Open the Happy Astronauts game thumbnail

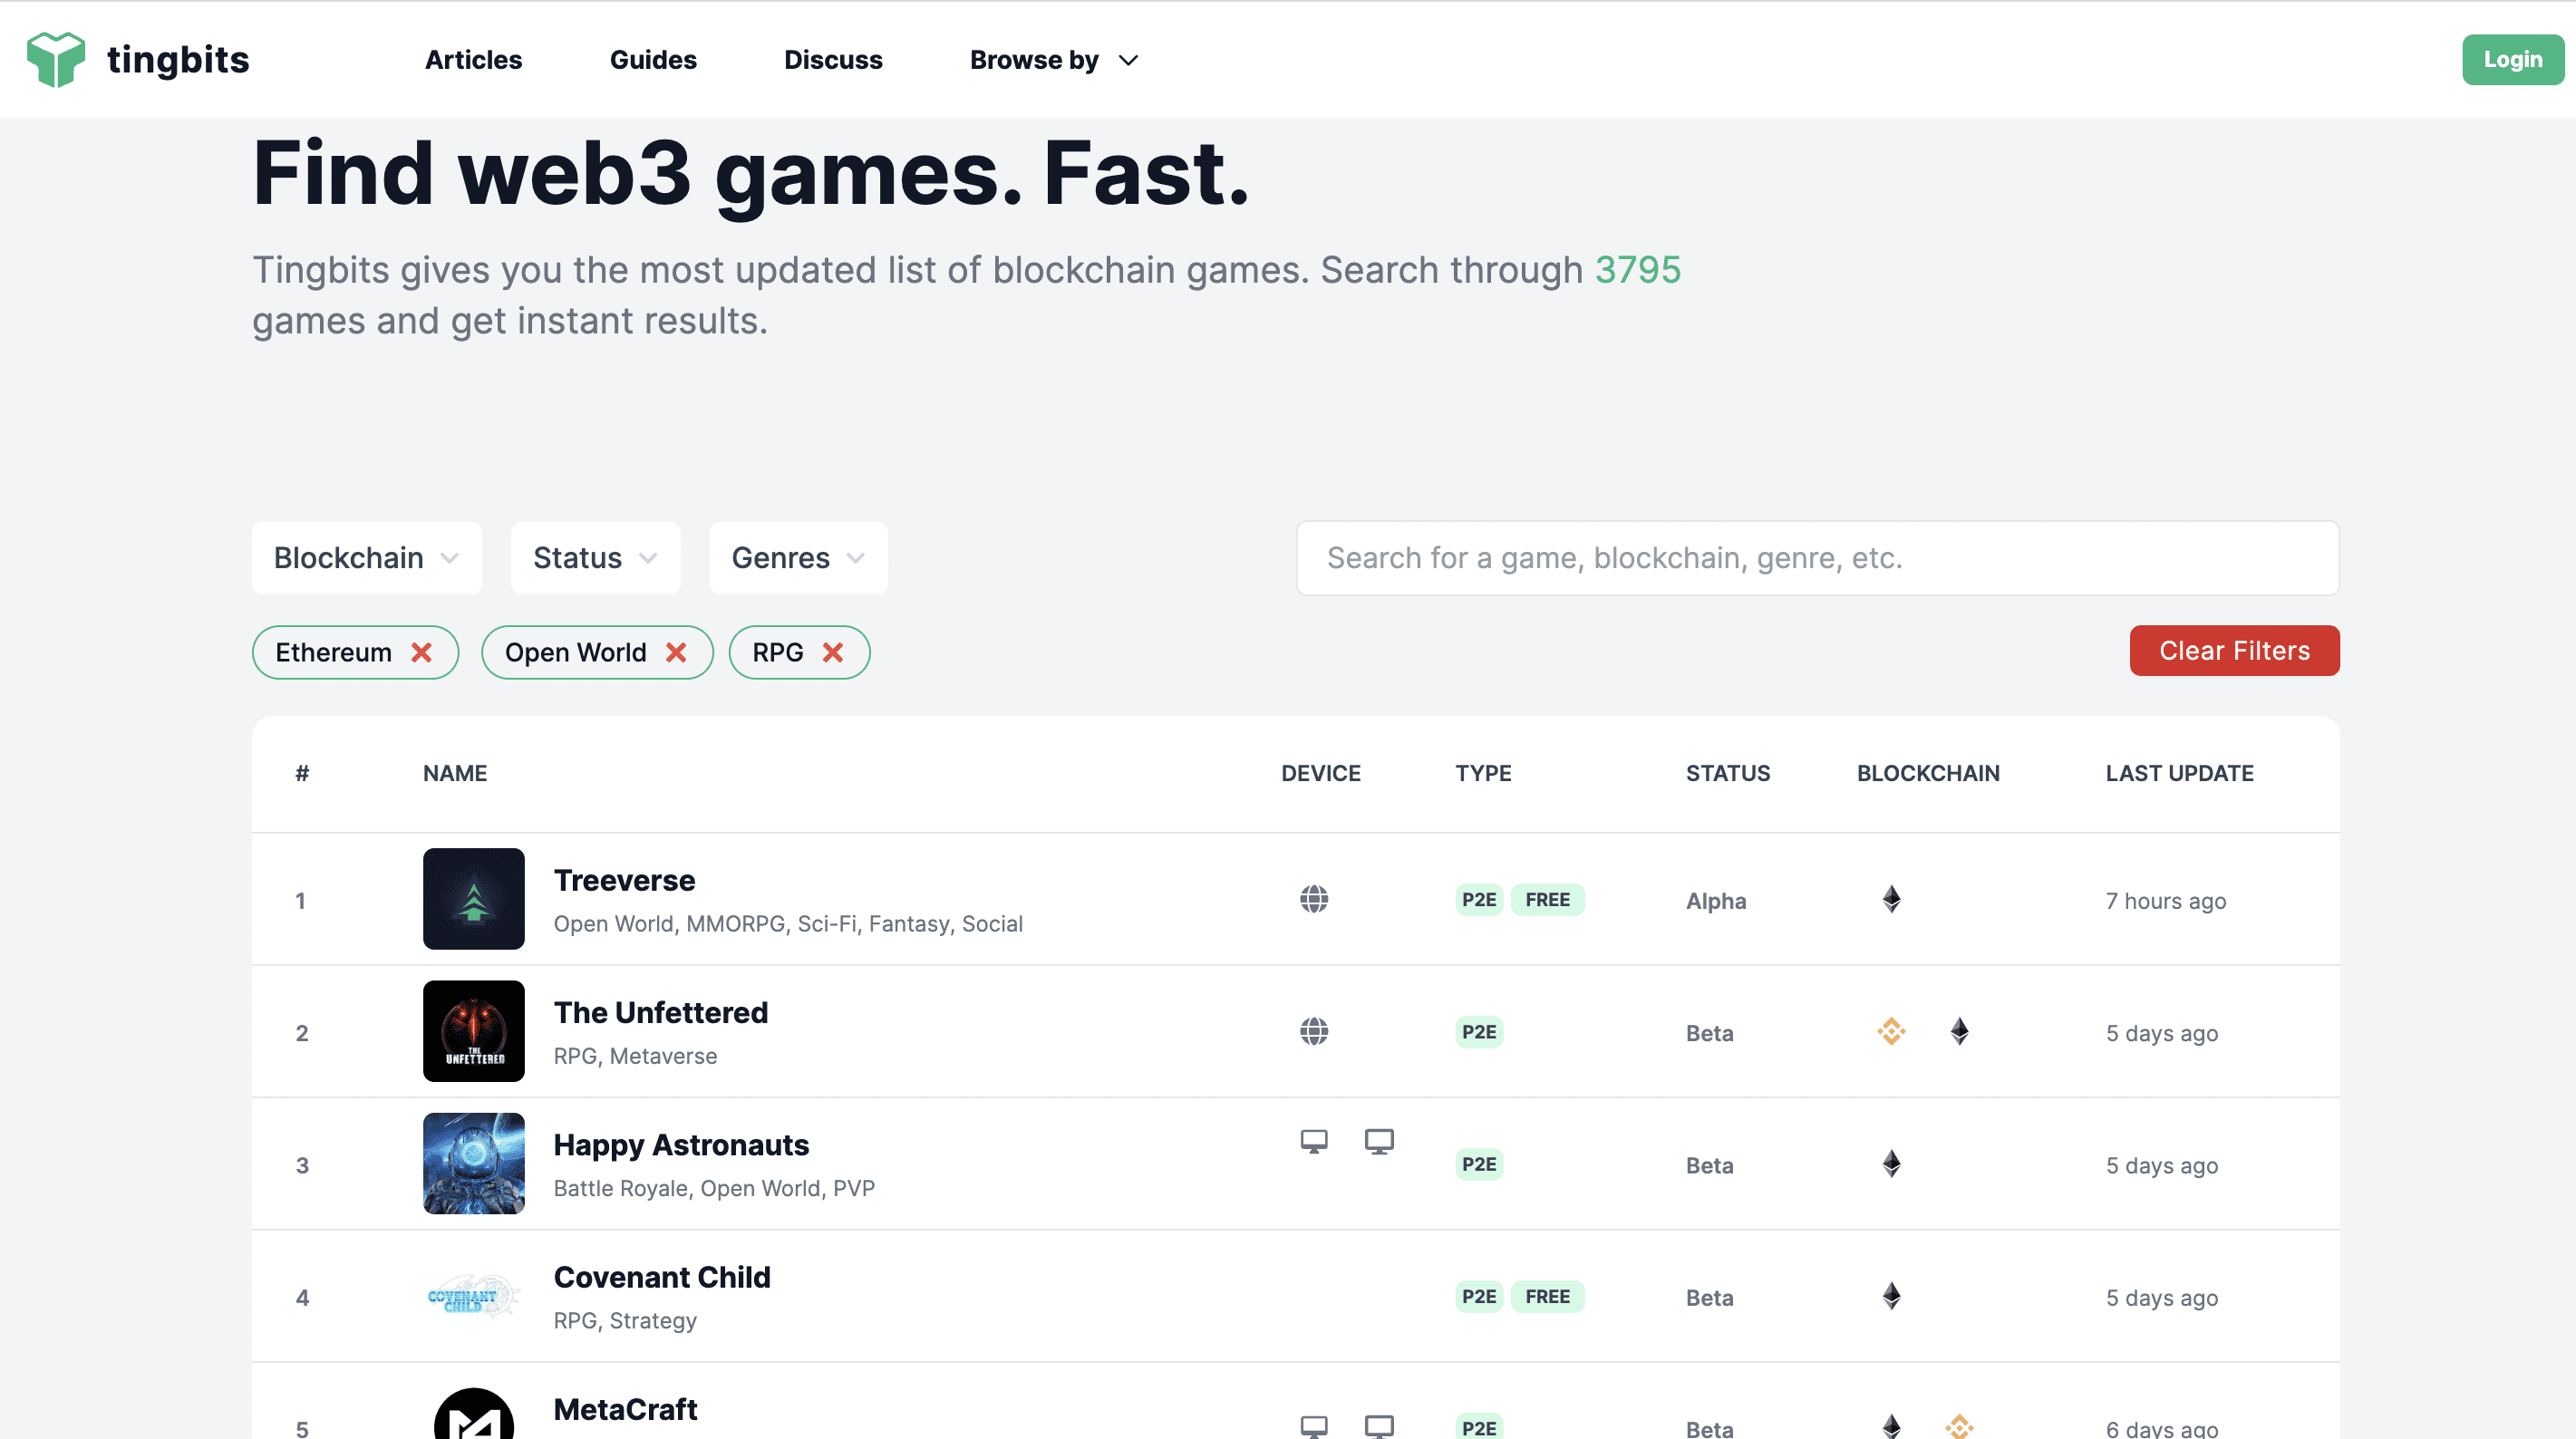pyautogui.click(x=473, y=1163)
